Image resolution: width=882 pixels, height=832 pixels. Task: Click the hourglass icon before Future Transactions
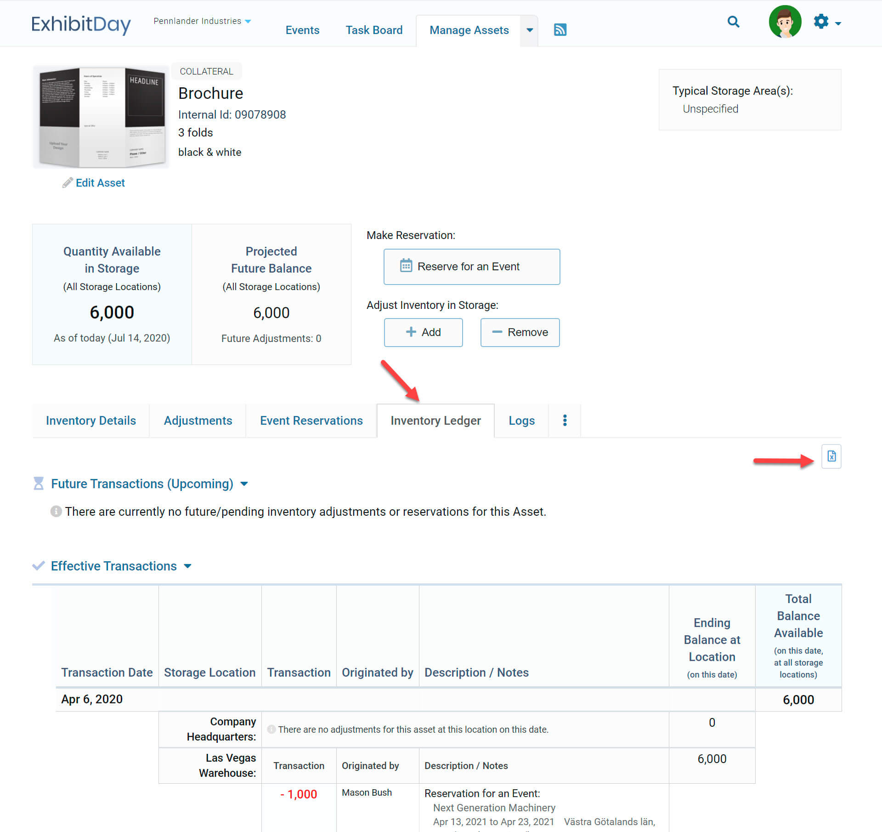pos(39,483)
